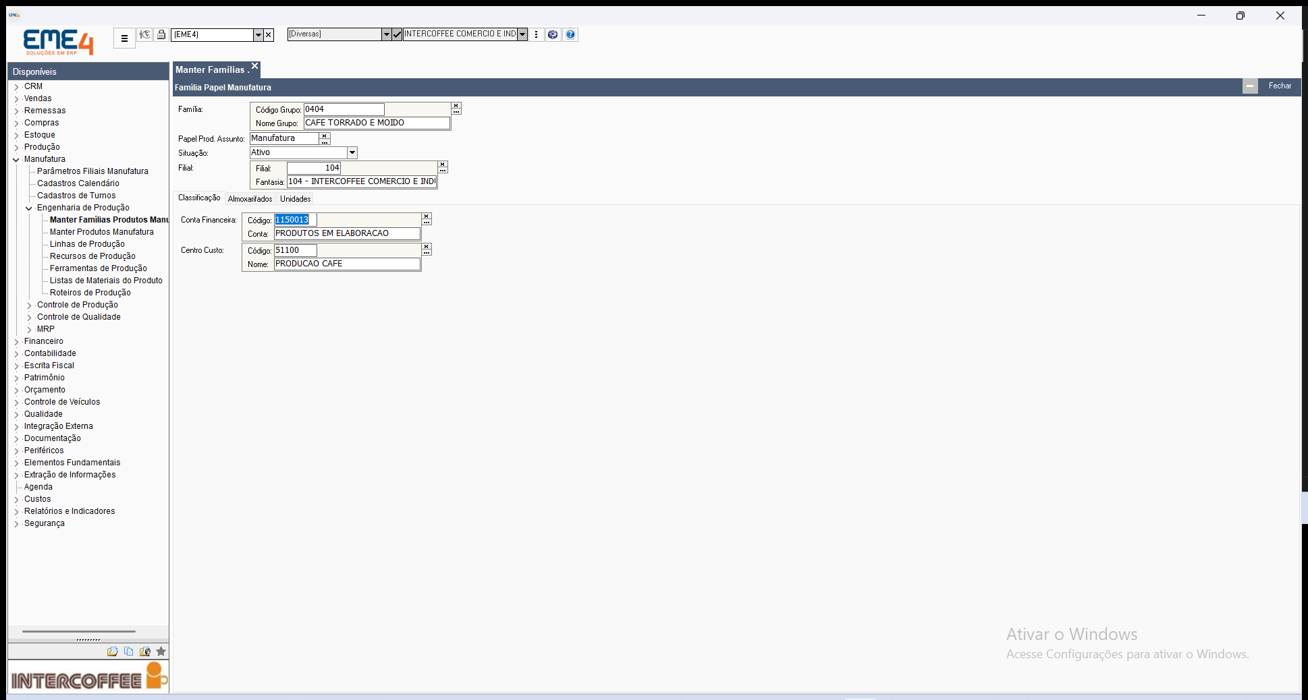
Task: Collapse the Manufatura tree node
Action: 16,160
